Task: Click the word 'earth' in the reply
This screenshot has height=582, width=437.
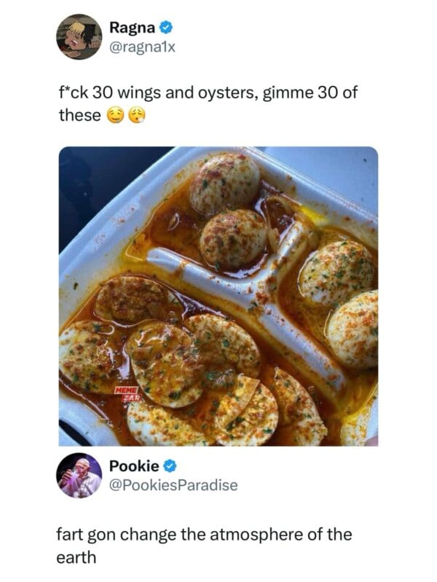Action: click(77, 556)
